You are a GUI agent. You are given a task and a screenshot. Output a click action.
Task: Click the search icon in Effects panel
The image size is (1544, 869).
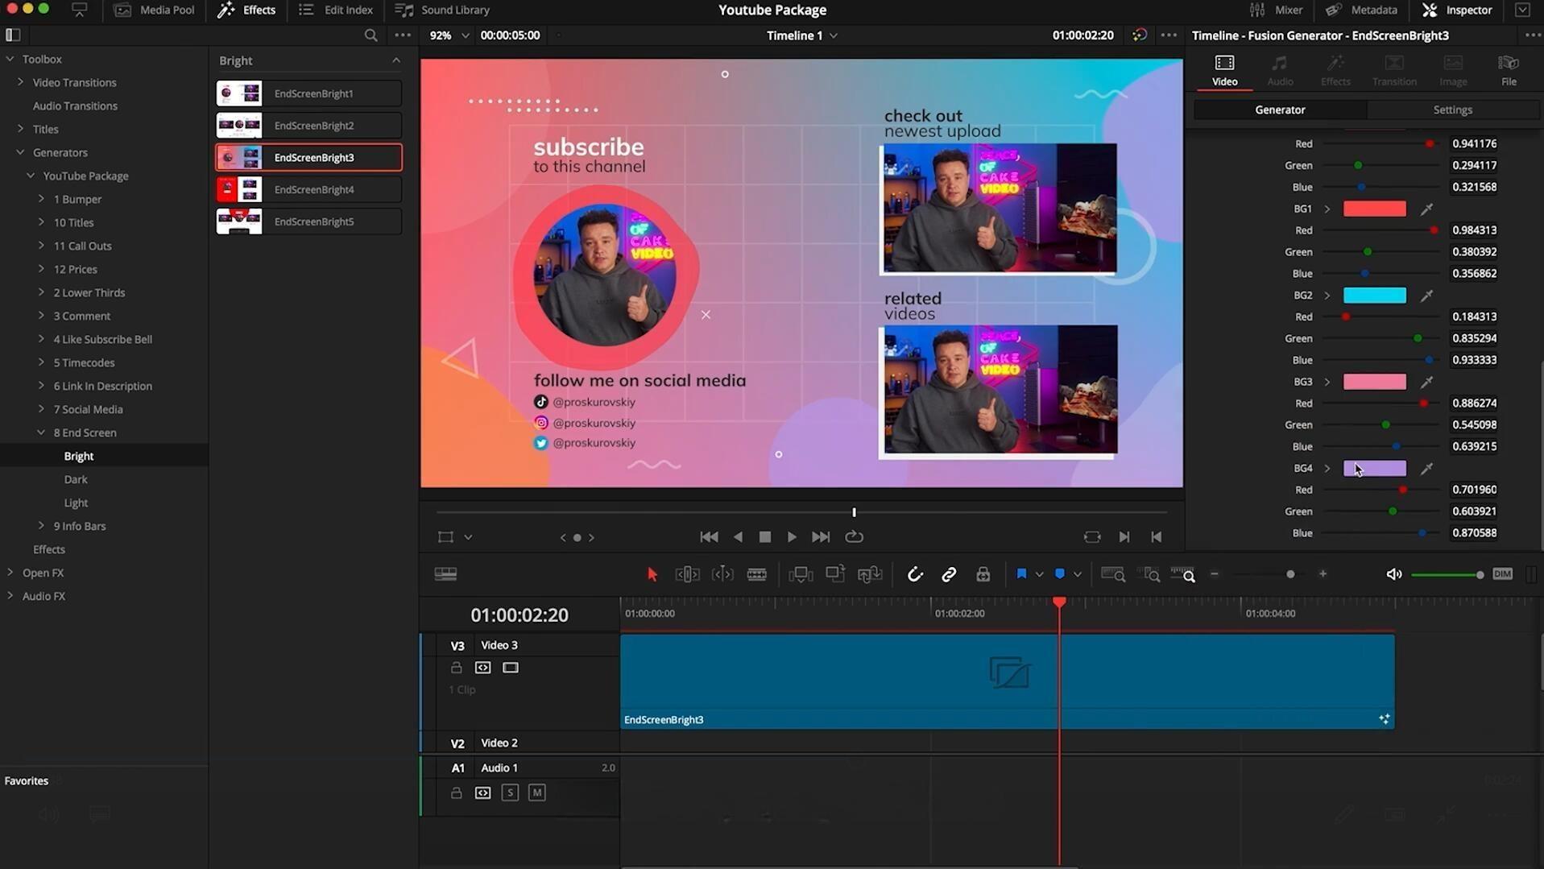370,35
